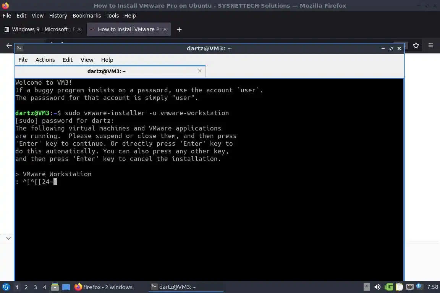Open the file manager launcher in the taskbar
440x293 pixels.
[x=55, y=287]
